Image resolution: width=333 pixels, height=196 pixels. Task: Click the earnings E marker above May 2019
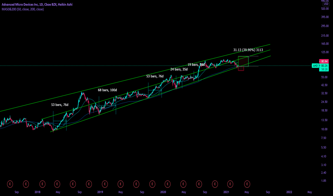[120, 184]
